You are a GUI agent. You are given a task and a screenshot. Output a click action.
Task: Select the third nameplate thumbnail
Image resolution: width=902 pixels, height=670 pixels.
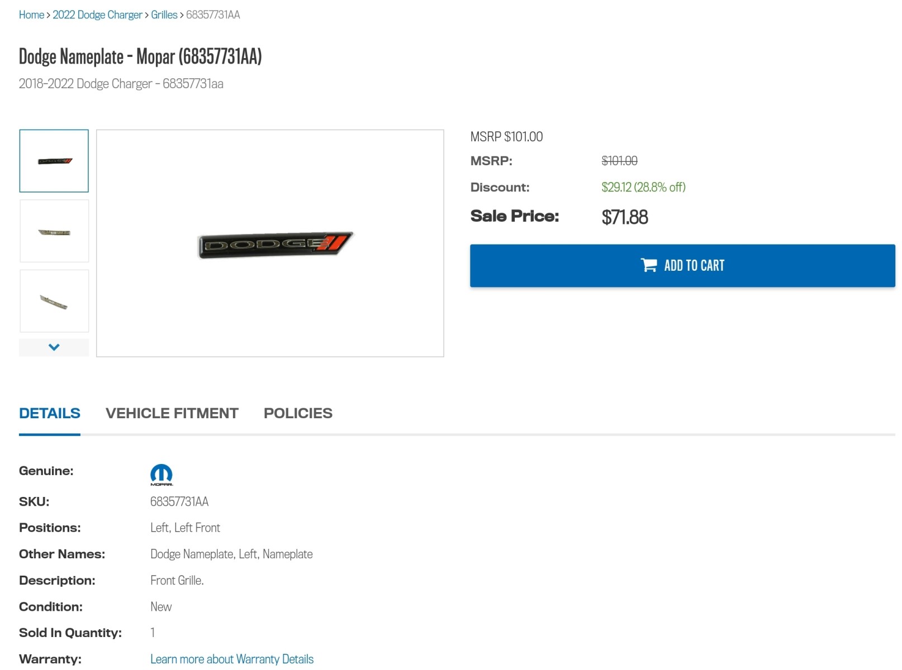tap(54, 301)
